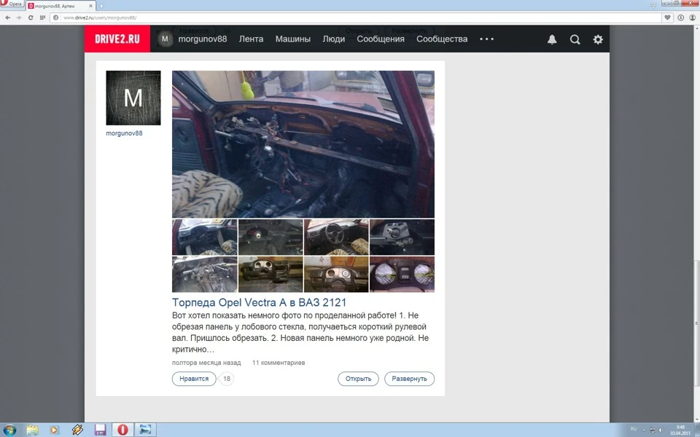Click the Открыть button
This screenshot has height=437, width=700.
359,379
